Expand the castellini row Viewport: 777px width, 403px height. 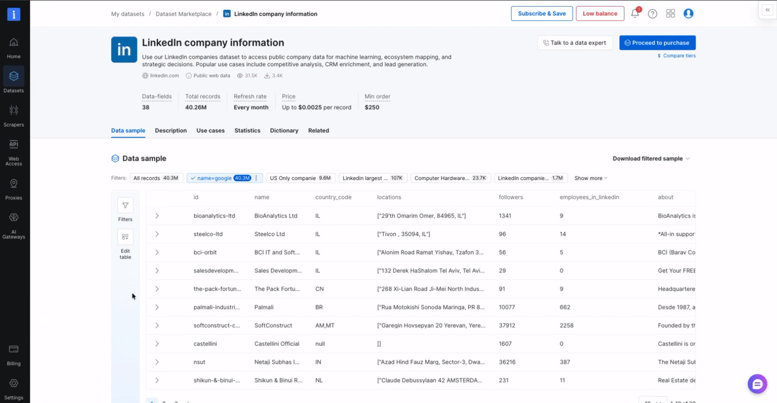coord(157,344)
